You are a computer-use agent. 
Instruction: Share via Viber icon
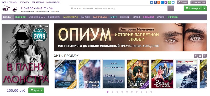click(166, 2)
